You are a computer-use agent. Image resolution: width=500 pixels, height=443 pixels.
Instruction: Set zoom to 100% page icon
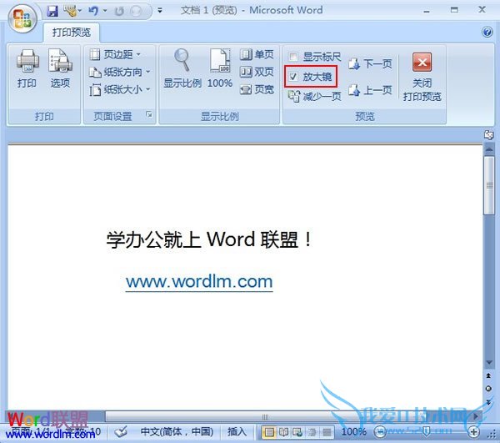(x=220, y=68)
